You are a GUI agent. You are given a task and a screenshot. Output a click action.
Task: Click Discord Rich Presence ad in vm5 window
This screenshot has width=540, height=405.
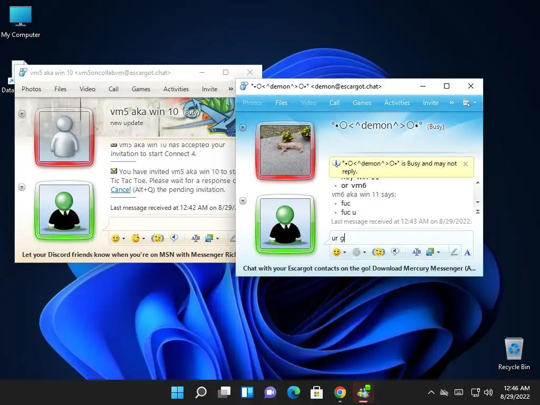pos(129,255)
